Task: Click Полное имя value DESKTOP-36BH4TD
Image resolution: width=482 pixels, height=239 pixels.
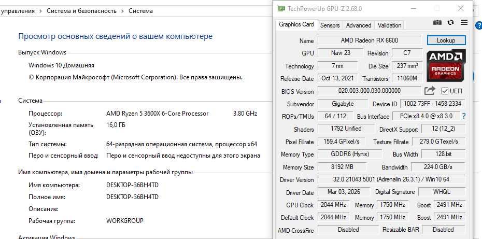Action: (133, 197)
